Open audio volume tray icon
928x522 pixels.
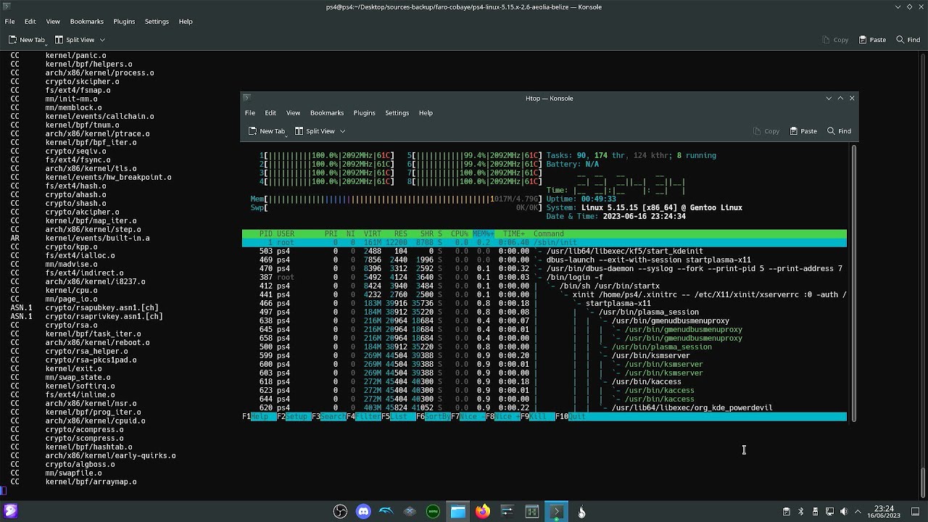[844, 512]
